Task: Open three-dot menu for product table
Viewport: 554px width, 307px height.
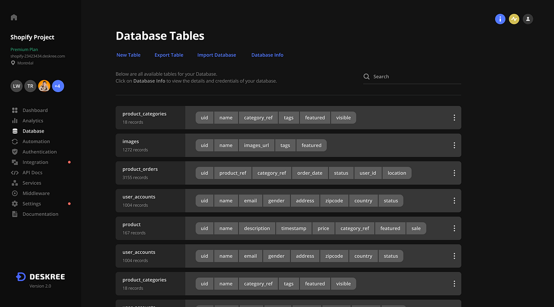Action: (x=454, y=228)
